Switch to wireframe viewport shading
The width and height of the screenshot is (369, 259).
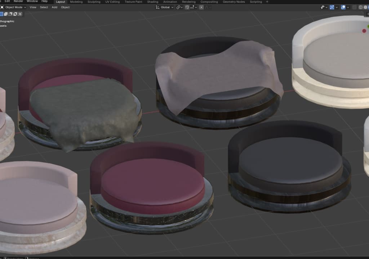360,7
